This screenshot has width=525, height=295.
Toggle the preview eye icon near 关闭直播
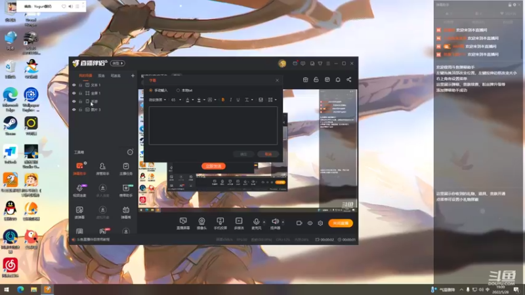coord(310,223)
